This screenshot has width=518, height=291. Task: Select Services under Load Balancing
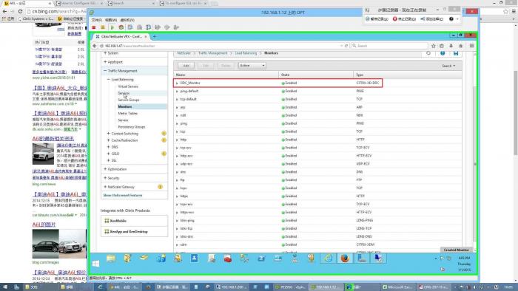coord(124,93)
